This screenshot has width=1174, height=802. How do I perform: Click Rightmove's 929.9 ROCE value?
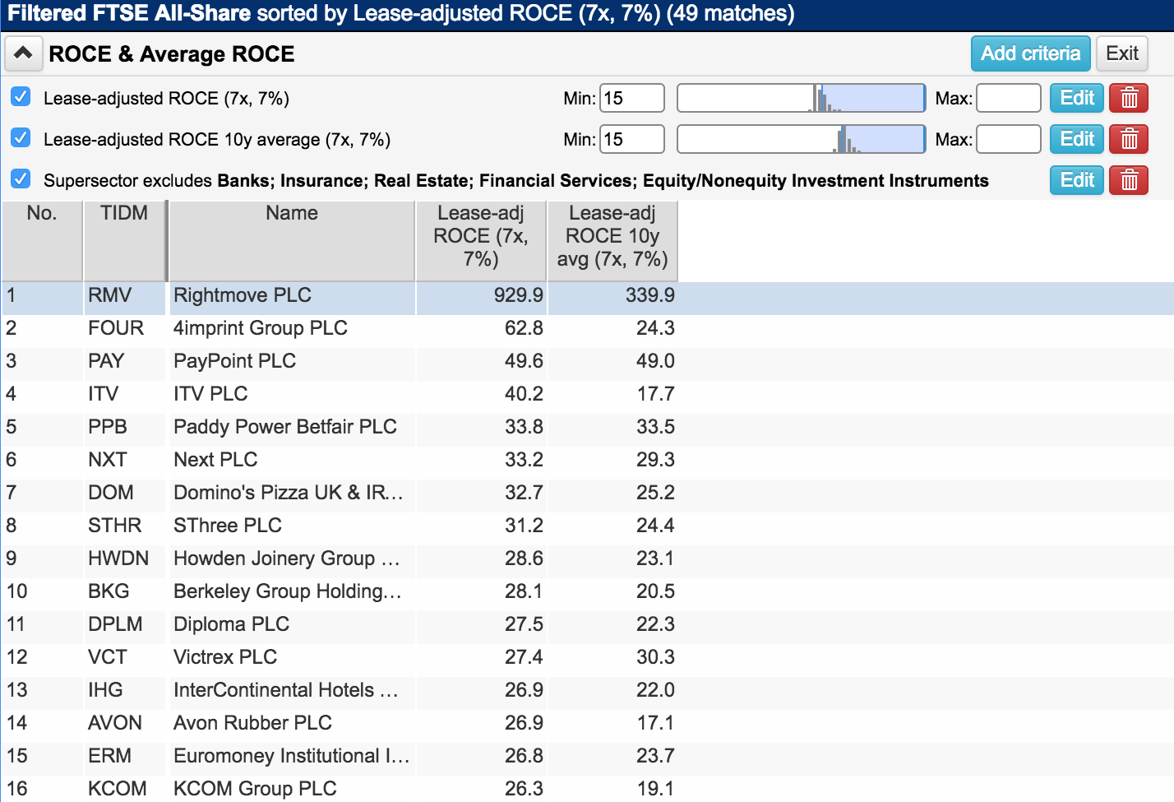[518, 295]
